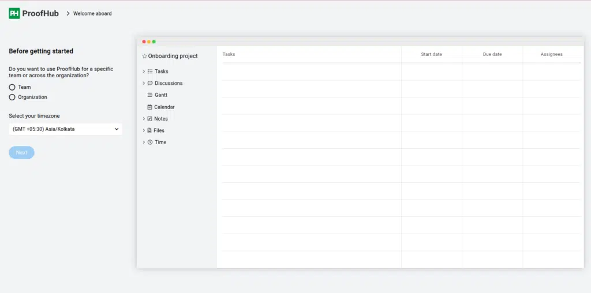Viewport: 591px width, 293px height.
Task: Click the Assignees column header
Action: click(551, 54)
